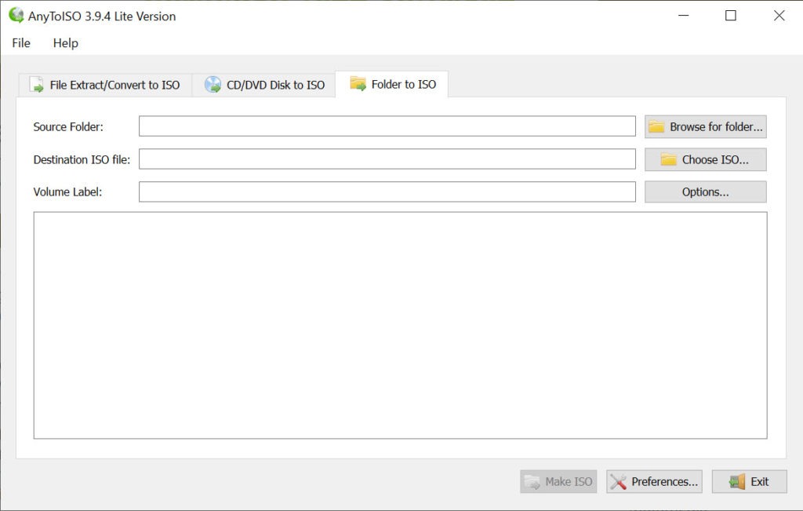The width and height of the screenshot is (803, 511).
Task: Click inside the large log output area
Action: coord(401,326)
